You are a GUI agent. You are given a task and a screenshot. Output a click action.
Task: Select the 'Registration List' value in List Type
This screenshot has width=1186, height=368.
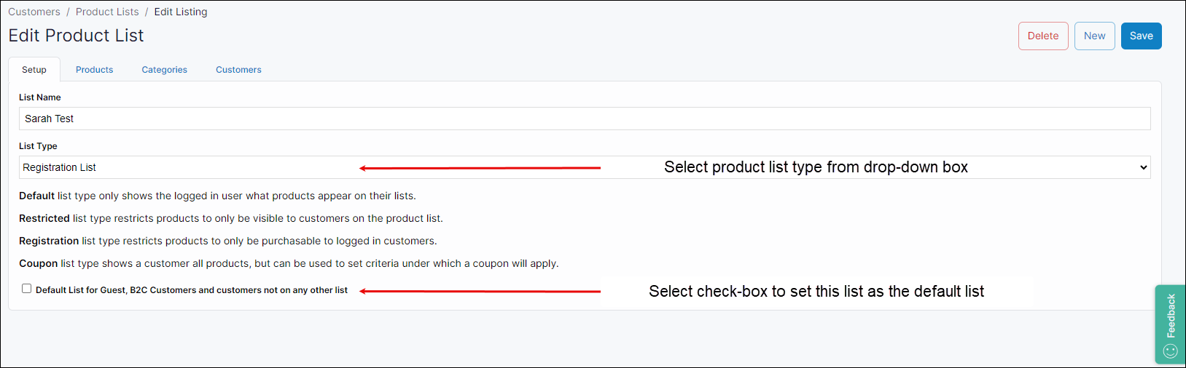click(60, 167)
